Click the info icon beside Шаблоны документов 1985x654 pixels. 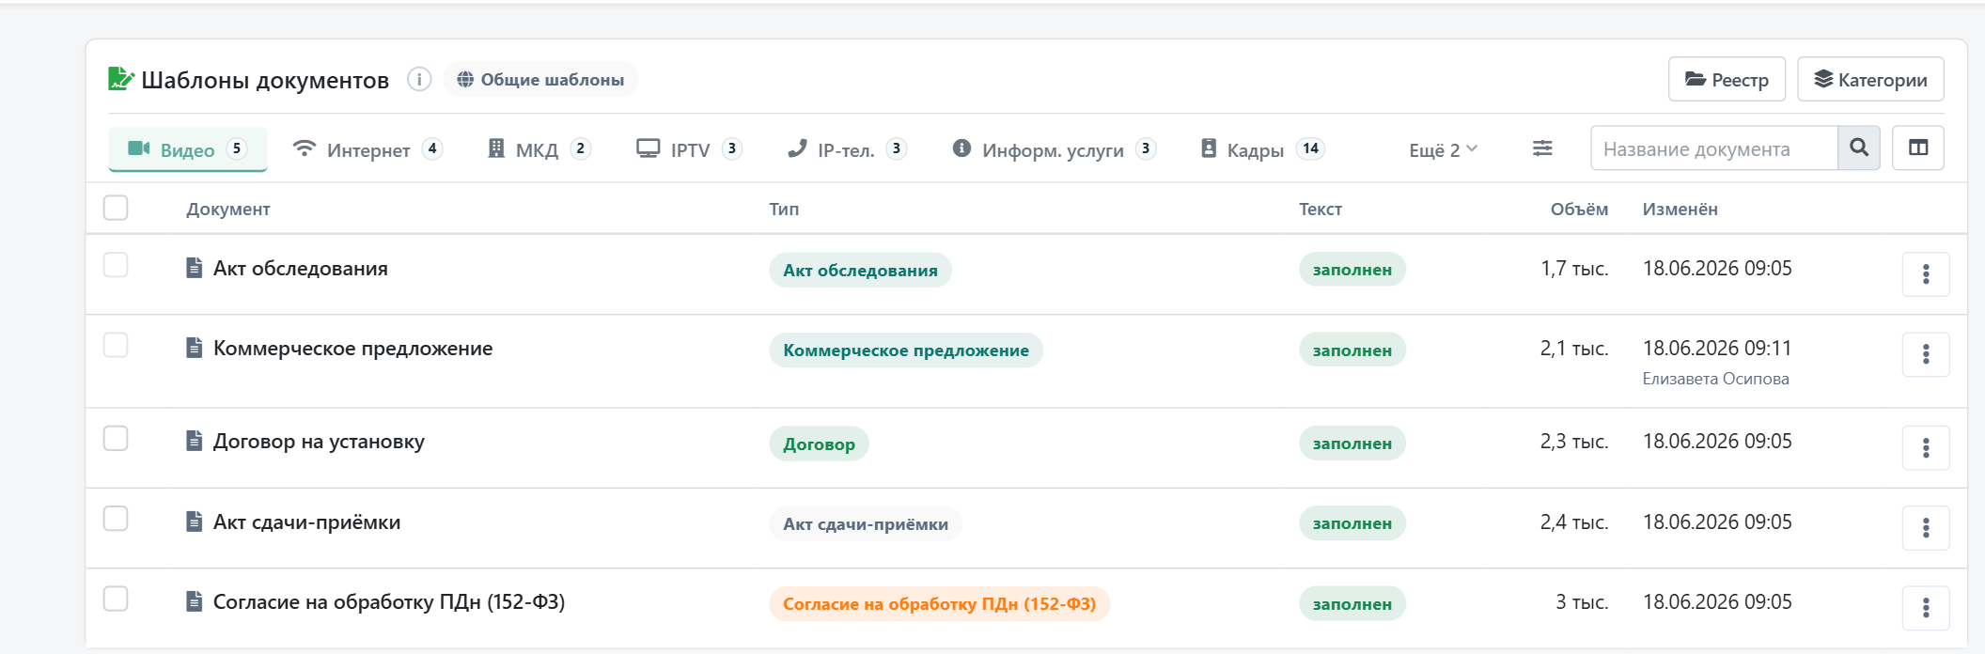(419, 80)
